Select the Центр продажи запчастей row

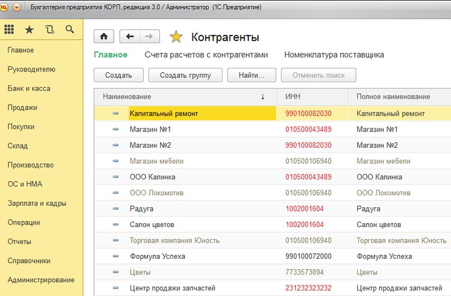(x=172, y=288)
